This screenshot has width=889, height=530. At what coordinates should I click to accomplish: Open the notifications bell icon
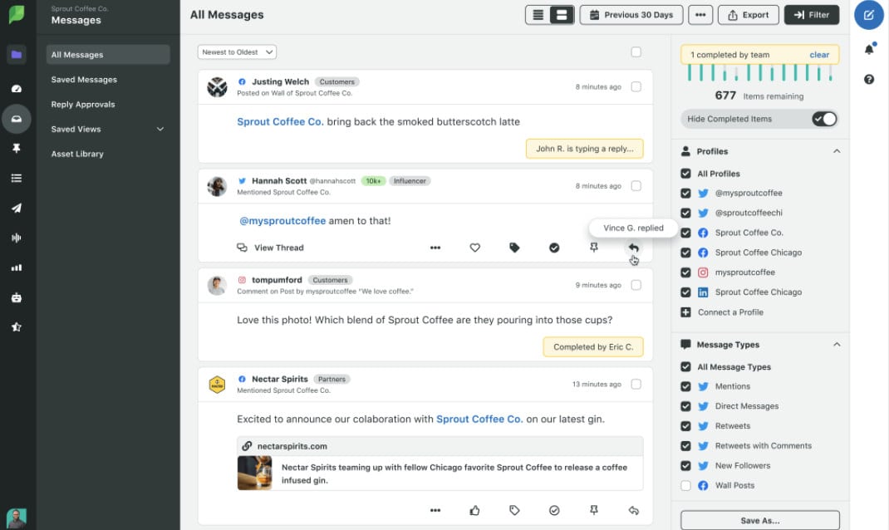869,49
